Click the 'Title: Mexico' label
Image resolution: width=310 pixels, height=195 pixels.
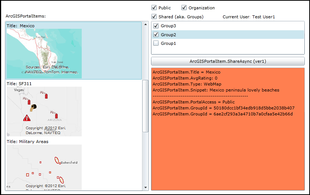(x=21, y=26)
